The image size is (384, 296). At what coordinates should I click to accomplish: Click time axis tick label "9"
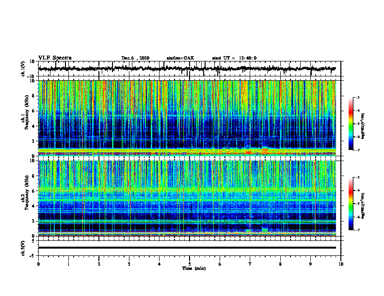(x=310, y=264)
